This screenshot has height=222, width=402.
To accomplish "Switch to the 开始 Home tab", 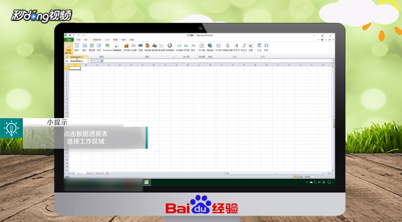I will pyautogui.click(x=78, y=40).
